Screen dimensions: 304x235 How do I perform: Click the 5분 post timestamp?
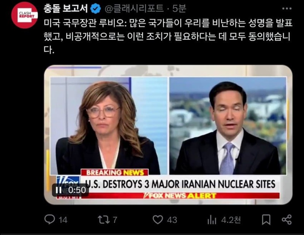pos(179,8)
